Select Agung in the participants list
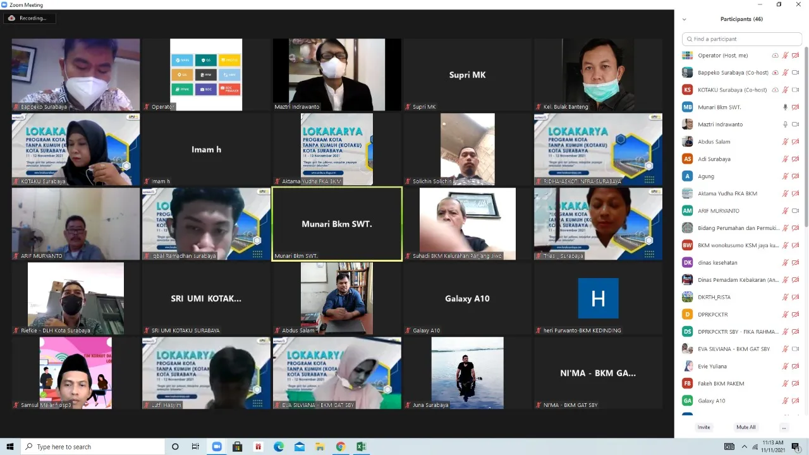This screenshot has height=455, width=809. pos(740,176)
